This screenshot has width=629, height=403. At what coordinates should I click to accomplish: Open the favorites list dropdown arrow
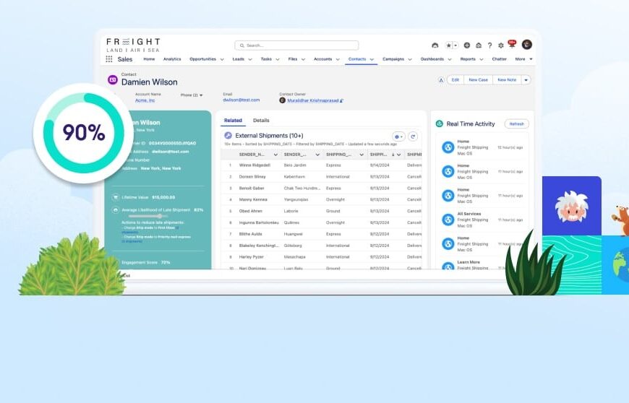pos(455,45)
